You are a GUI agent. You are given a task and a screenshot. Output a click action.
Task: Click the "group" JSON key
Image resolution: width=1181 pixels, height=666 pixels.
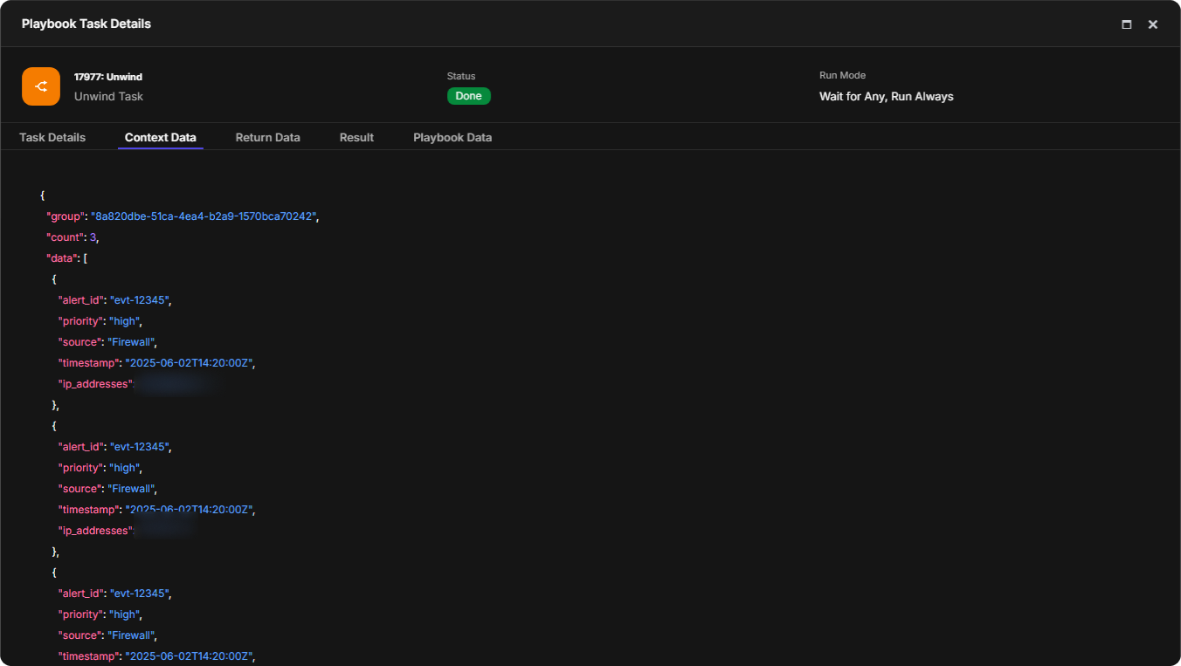click(x=66, y=216)
